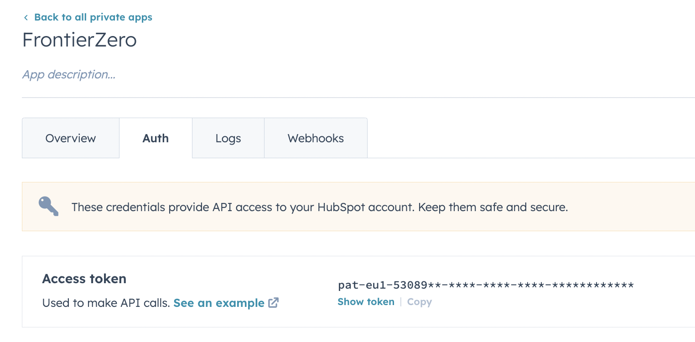This screenshot has height=342, width=695.
Task: Open the See an example link
Action: coord(219,303)
